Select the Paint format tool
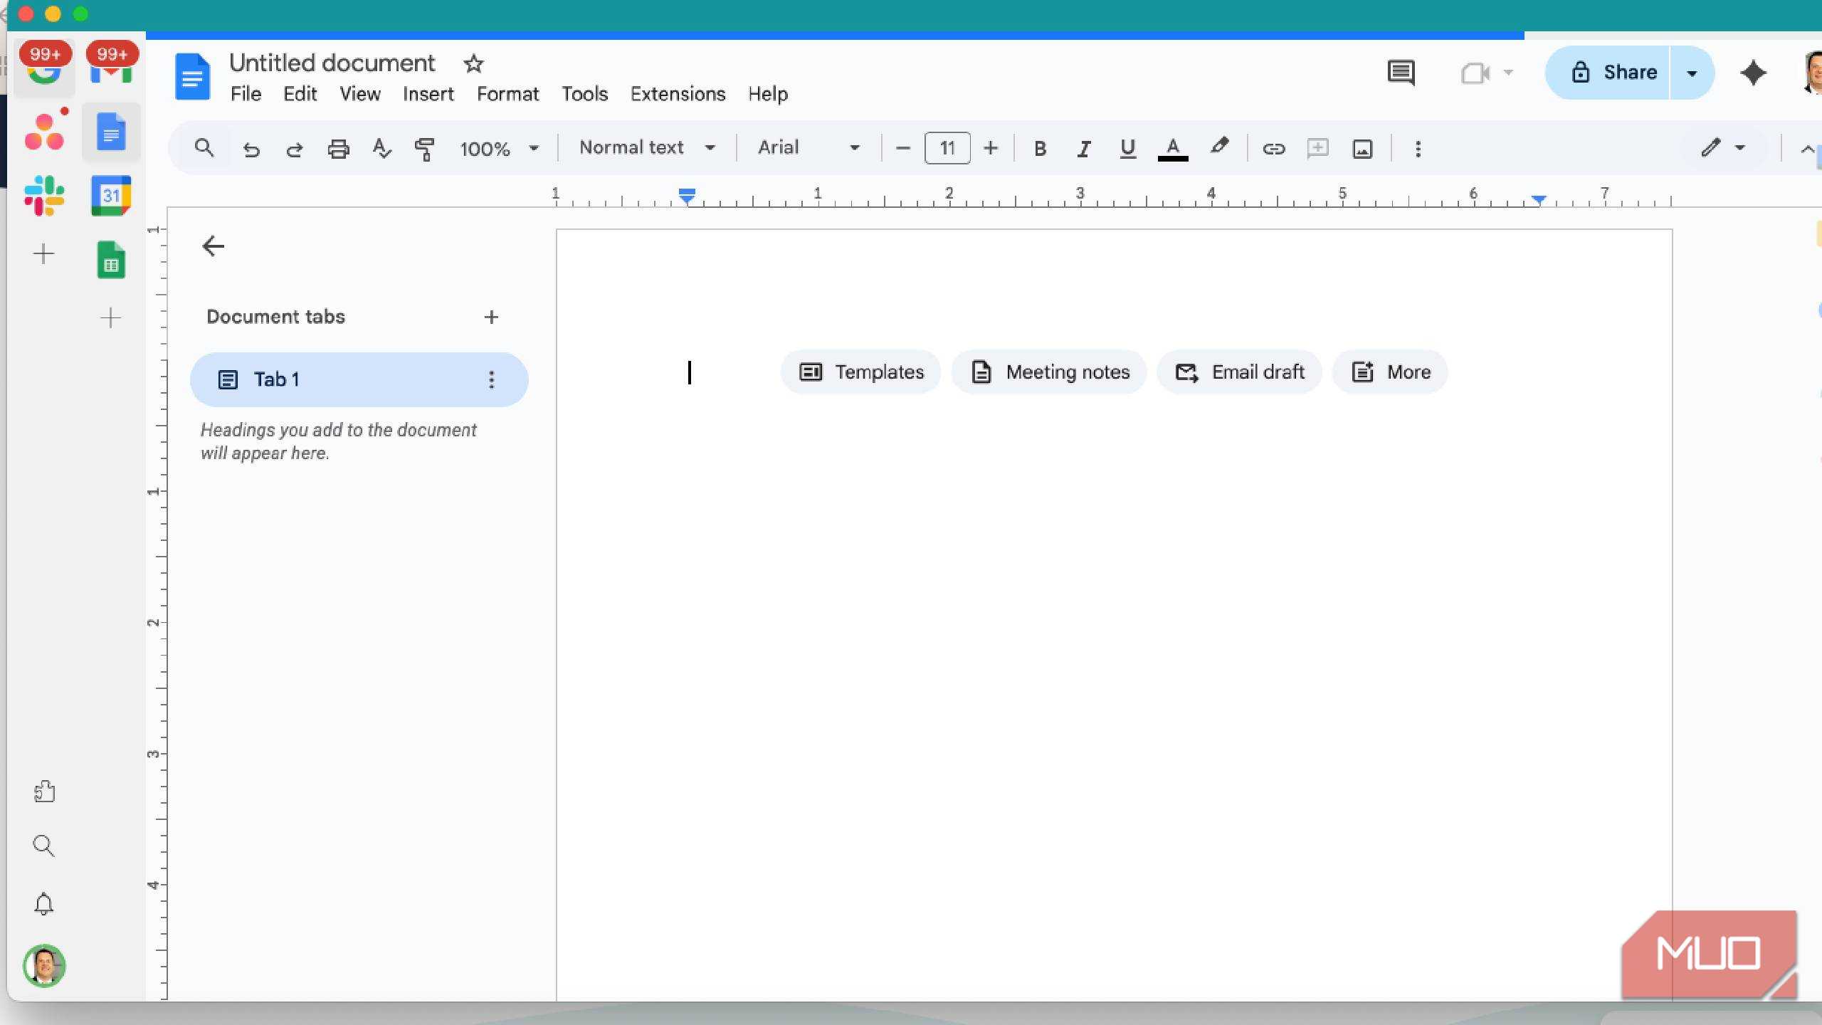Viewport: 1822px width, 1025px height. pos(423,149)
